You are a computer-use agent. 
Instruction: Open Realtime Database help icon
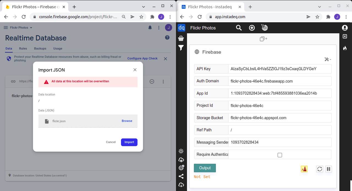[x=167, y=37]
